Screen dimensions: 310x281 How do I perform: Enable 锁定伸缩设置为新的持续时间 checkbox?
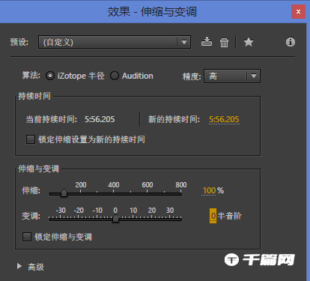point(31,139)
